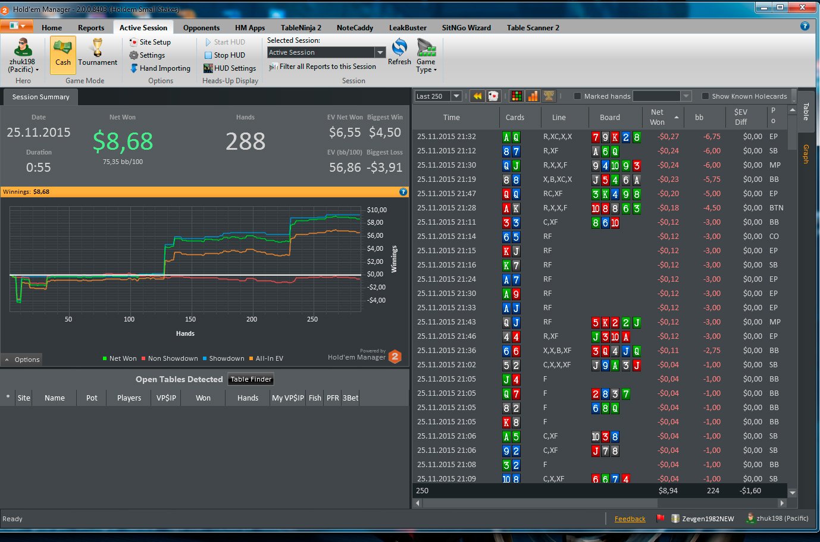820x542 pixels.
Task: Click the playing cards icon above the hands table
Action: click(493, 96)
